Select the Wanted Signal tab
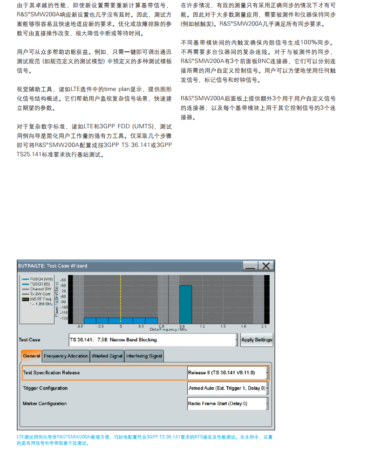Image resolution: width=367 pixels, height=451 pixels. point(107,356)
